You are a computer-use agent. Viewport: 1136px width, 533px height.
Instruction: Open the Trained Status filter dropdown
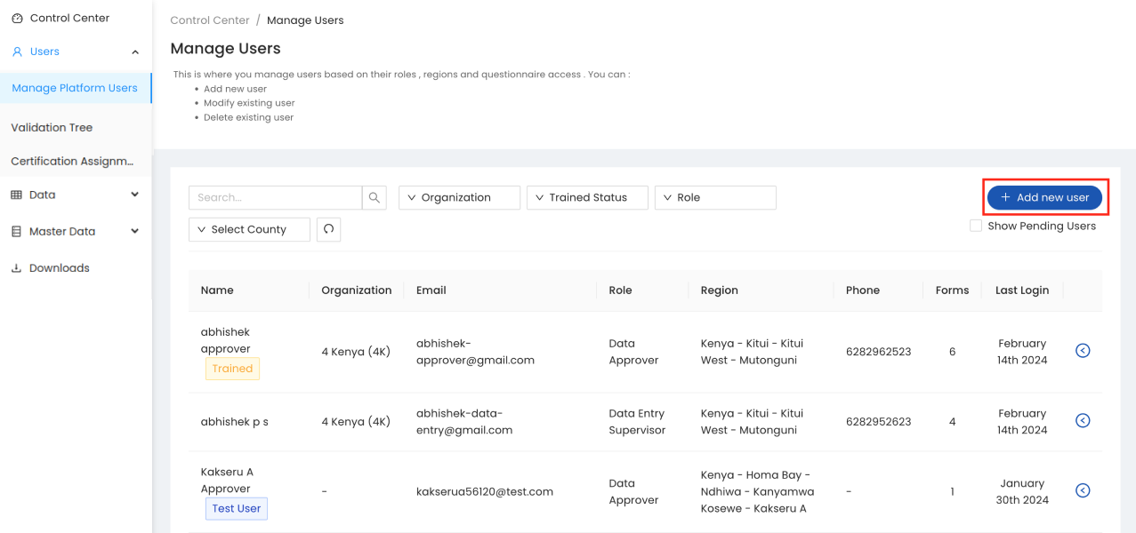(587, 197)
